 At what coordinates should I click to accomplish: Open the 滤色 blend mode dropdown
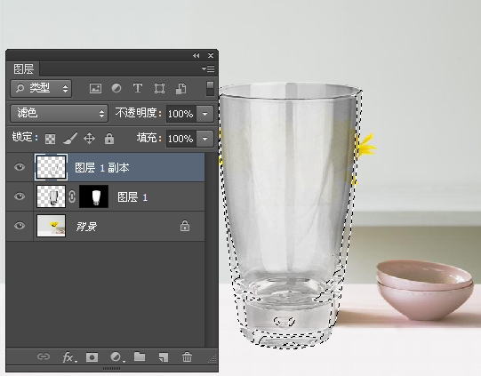[x=59, y=114]
